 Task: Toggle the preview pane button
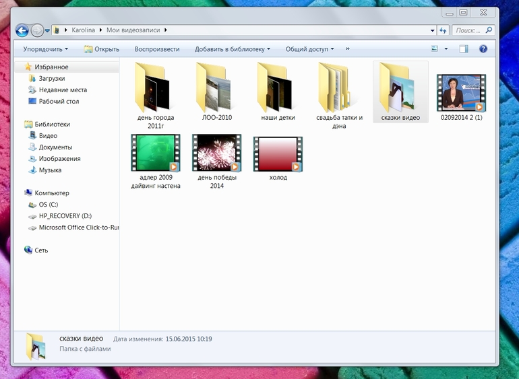tap(464, 49)
